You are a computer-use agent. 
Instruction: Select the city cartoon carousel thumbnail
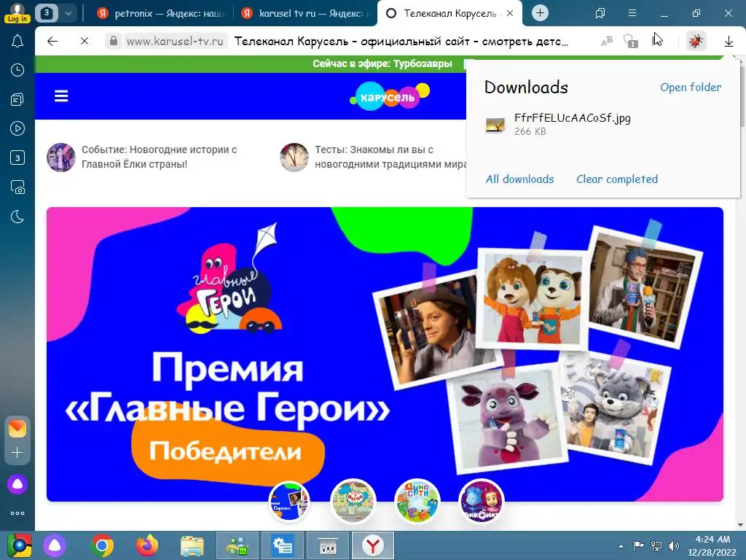(353, 501)
